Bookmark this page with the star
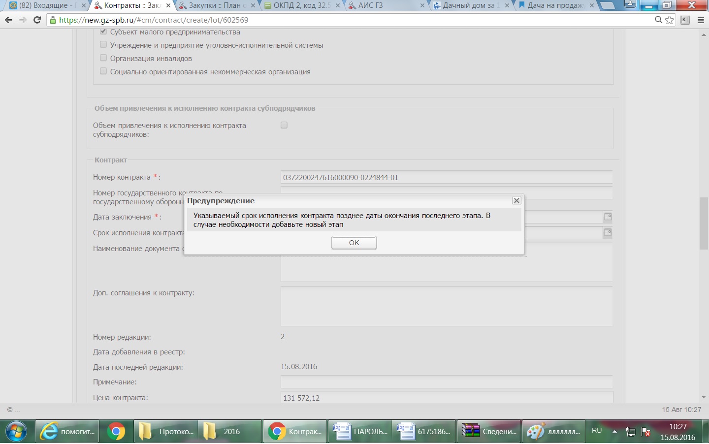 [x=669, y=20]
